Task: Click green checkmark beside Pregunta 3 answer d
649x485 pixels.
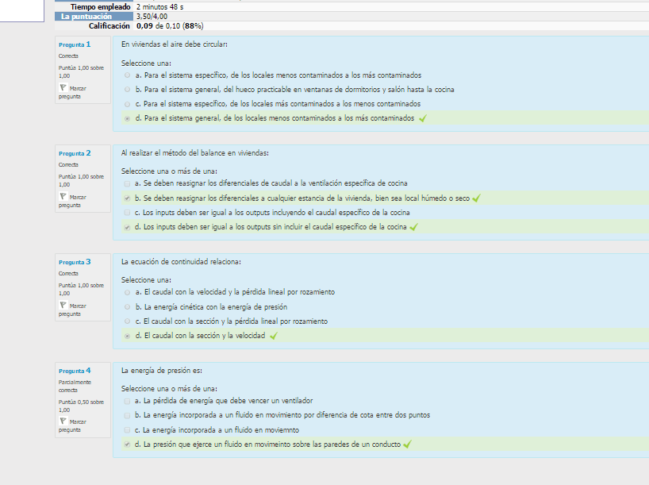Action: (x=273, y=336)
